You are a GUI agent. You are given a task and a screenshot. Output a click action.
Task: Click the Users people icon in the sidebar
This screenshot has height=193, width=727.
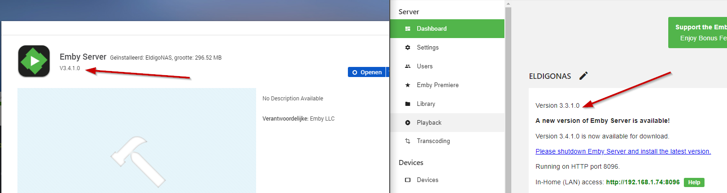point(408,66)
